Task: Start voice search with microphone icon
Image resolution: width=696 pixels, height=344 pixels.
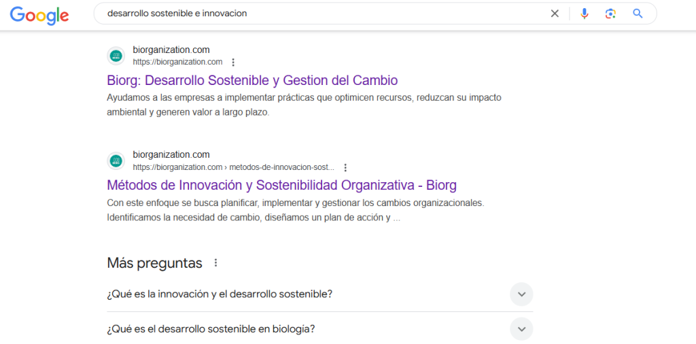Action: (584, 14)
